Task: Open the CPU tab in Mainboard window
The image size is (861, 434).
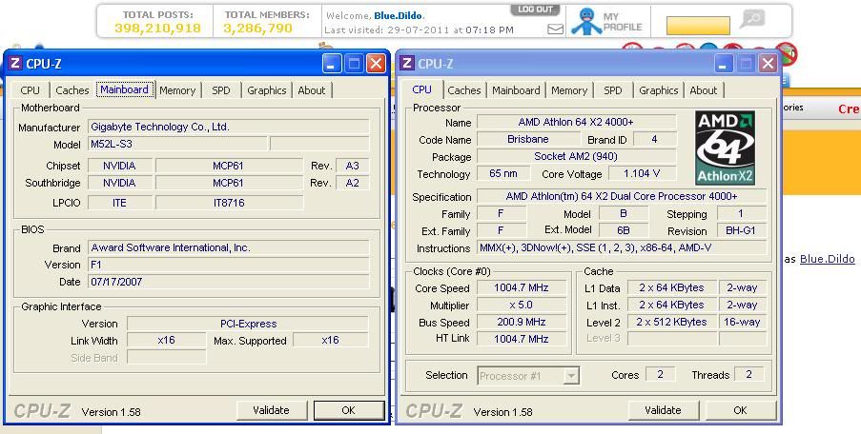Action: pyautogui.click(x=30, y=90)
